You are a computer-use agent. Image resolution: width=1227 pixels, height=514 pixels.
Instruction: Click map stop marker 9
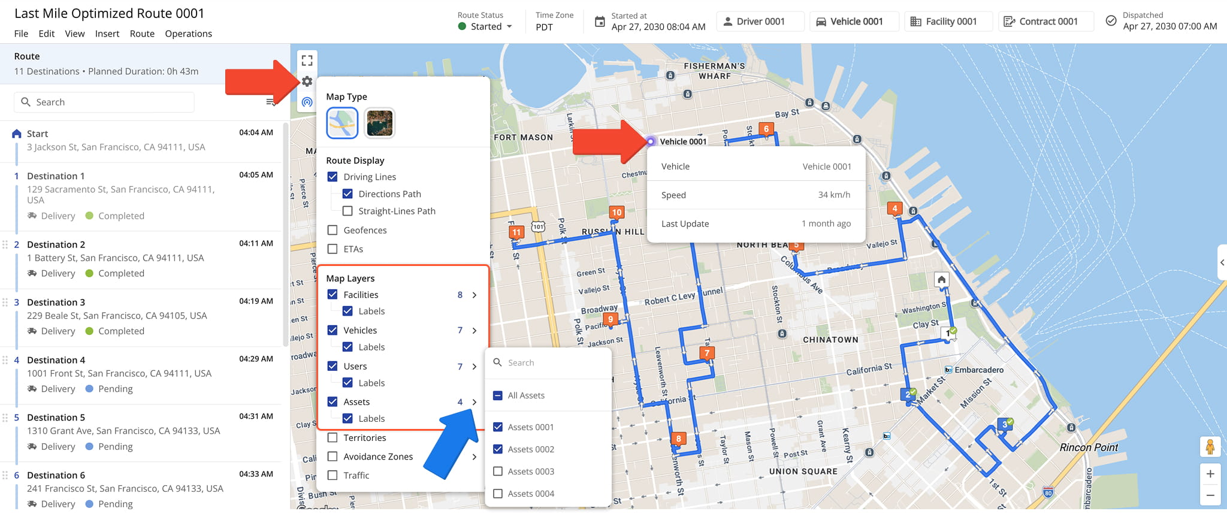pos(611,319)
